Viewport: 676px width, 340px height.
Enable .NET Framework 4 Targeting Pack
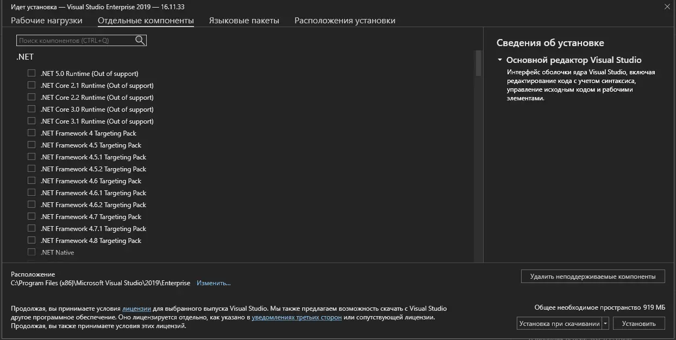coord(31,132)
